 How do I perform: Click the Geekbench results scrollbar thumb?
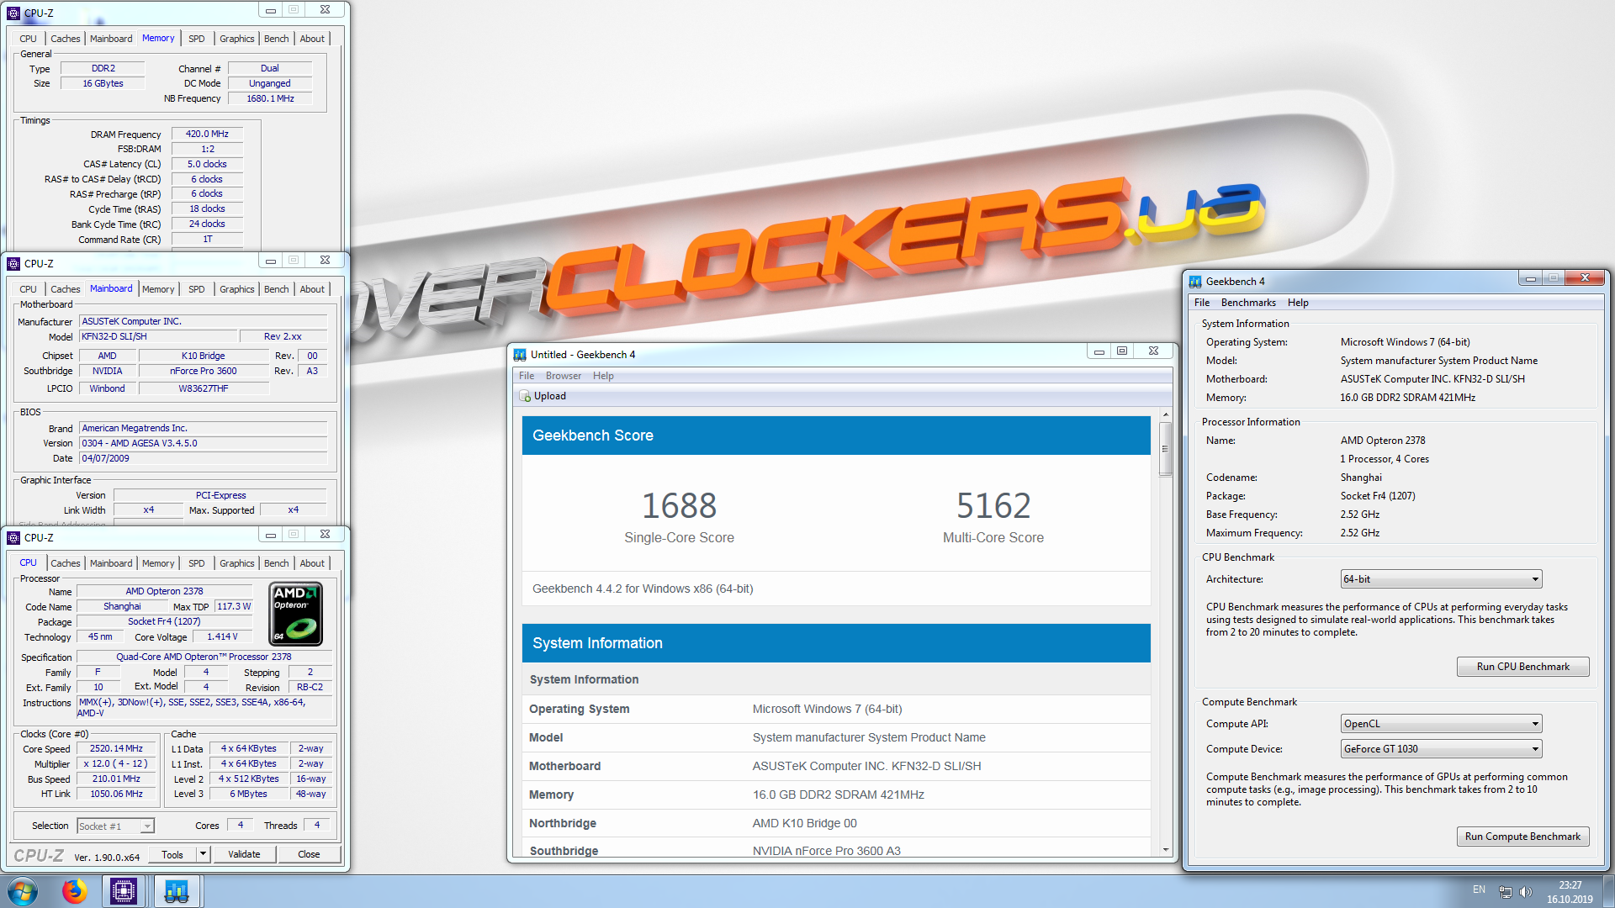point(1166,448)
